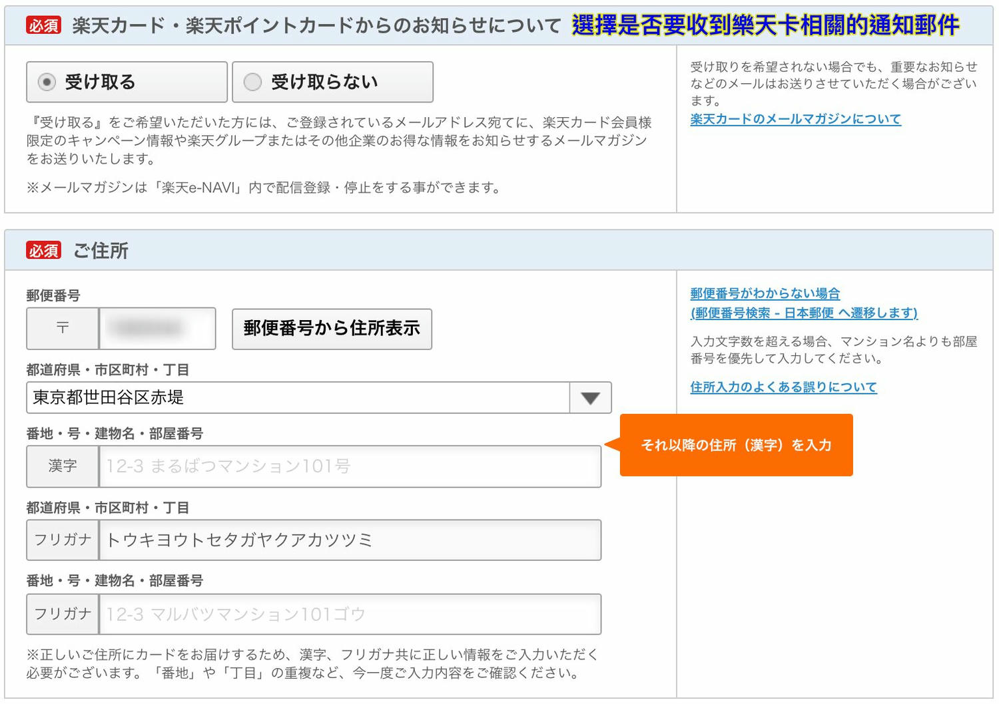This screenshot has height=704, width=999.
Task: Select the 受け取る radio option
Action: (x=126, y=81)
